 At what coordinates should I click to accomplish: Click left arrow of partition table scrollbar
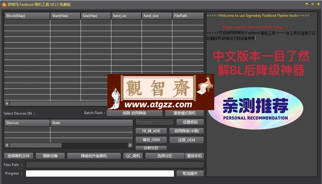click(7, 103)
